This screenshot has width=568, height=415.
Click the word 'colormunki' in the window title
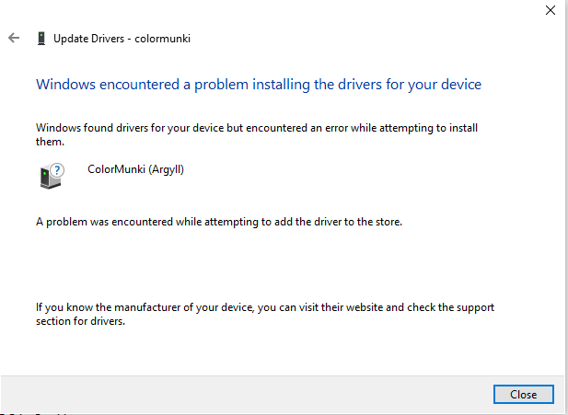coord(163,39)
